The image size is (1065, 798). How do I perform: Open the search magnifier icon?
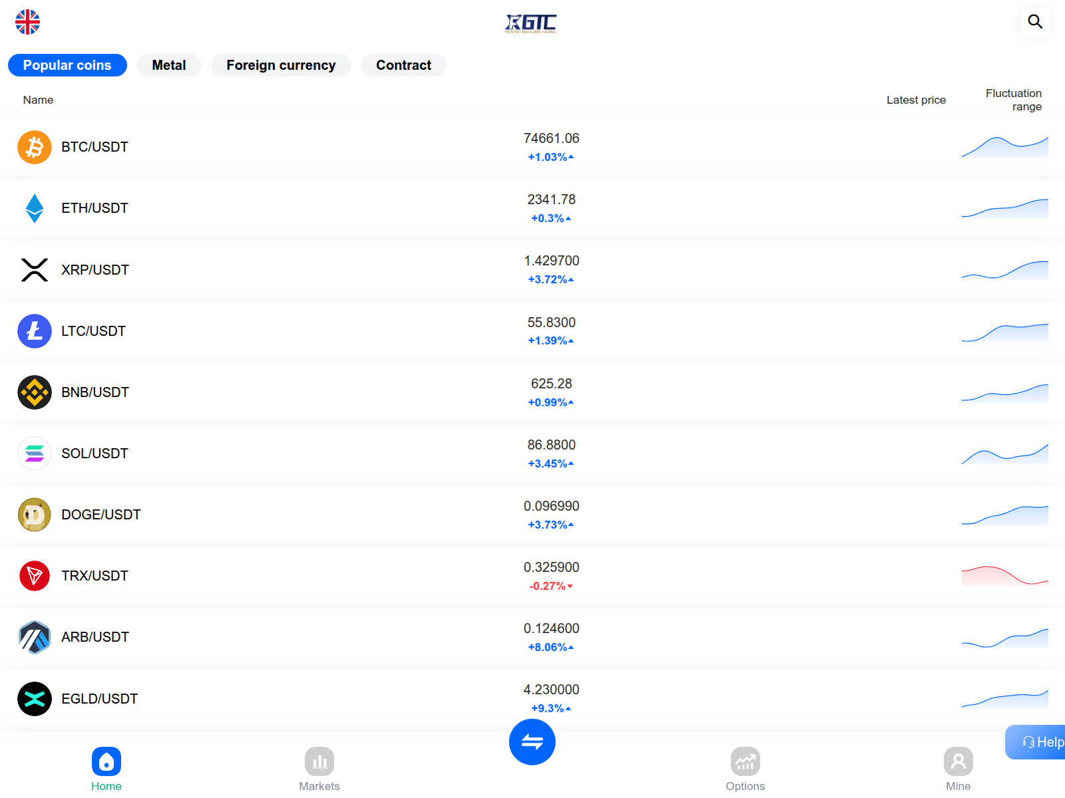tap(1035, 21)
